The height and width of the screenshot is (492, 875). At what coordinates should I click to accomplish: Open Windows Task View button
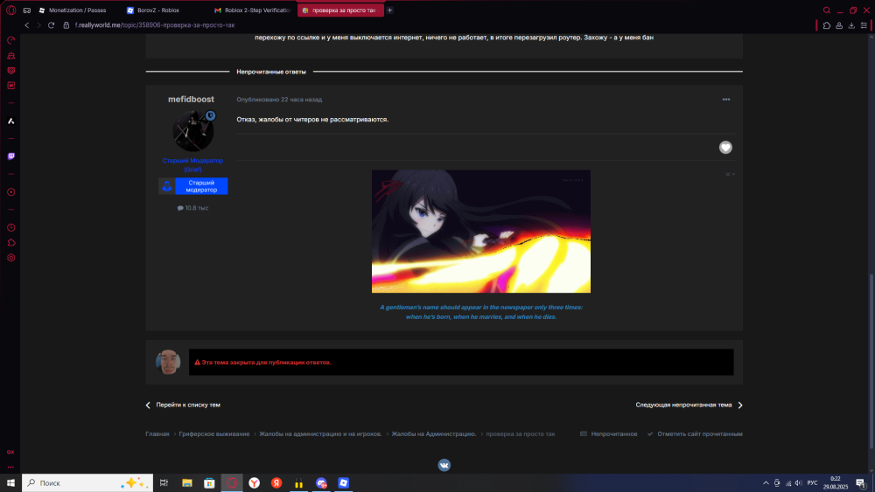pos(164,483)
